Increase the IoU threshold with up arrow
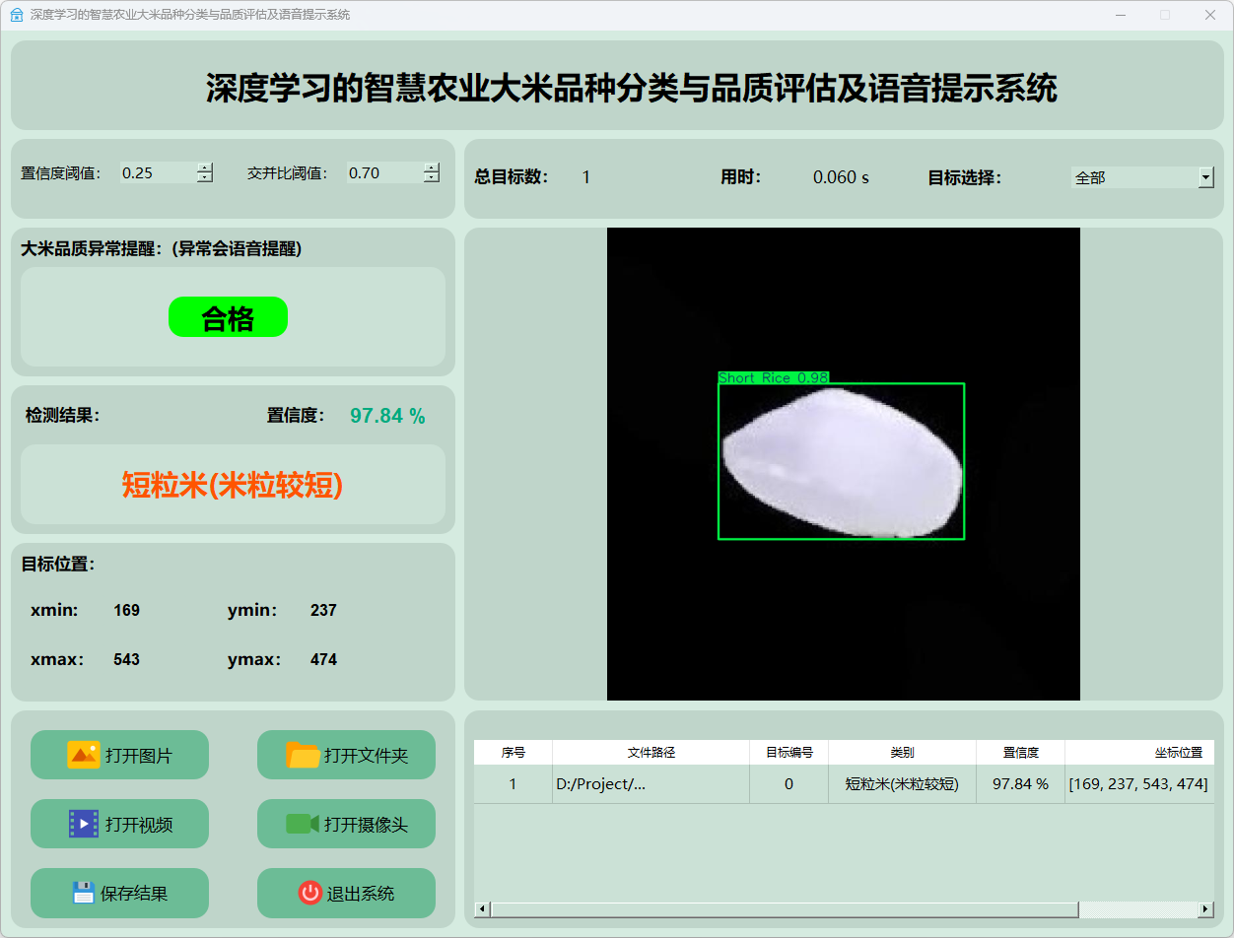This screenshot has height=938, width=1234. [x=432, y=167]
